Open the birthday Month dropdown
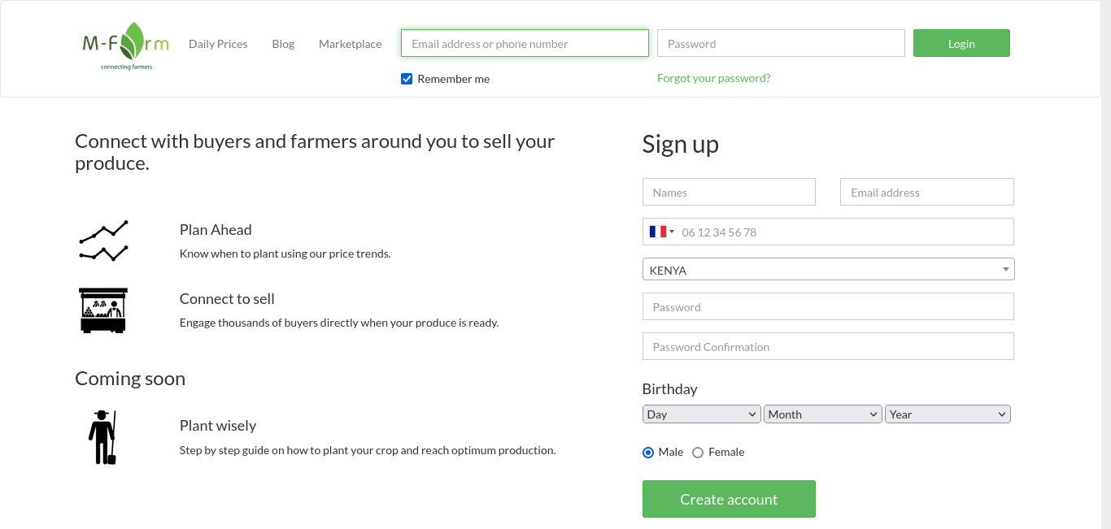Viewport: 1111px width, 529px height. tap(822, 414)
